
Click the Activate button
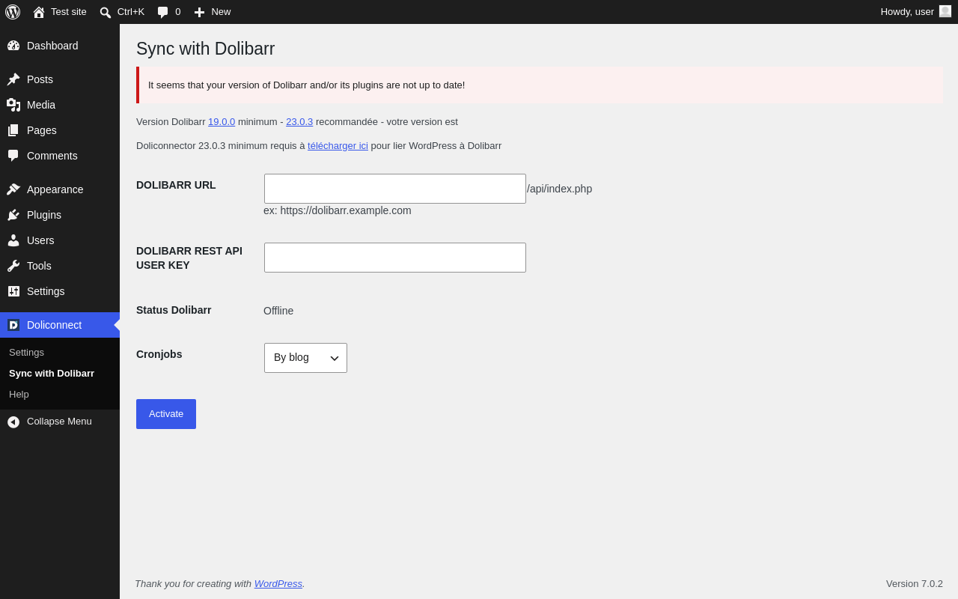(166, 414)
